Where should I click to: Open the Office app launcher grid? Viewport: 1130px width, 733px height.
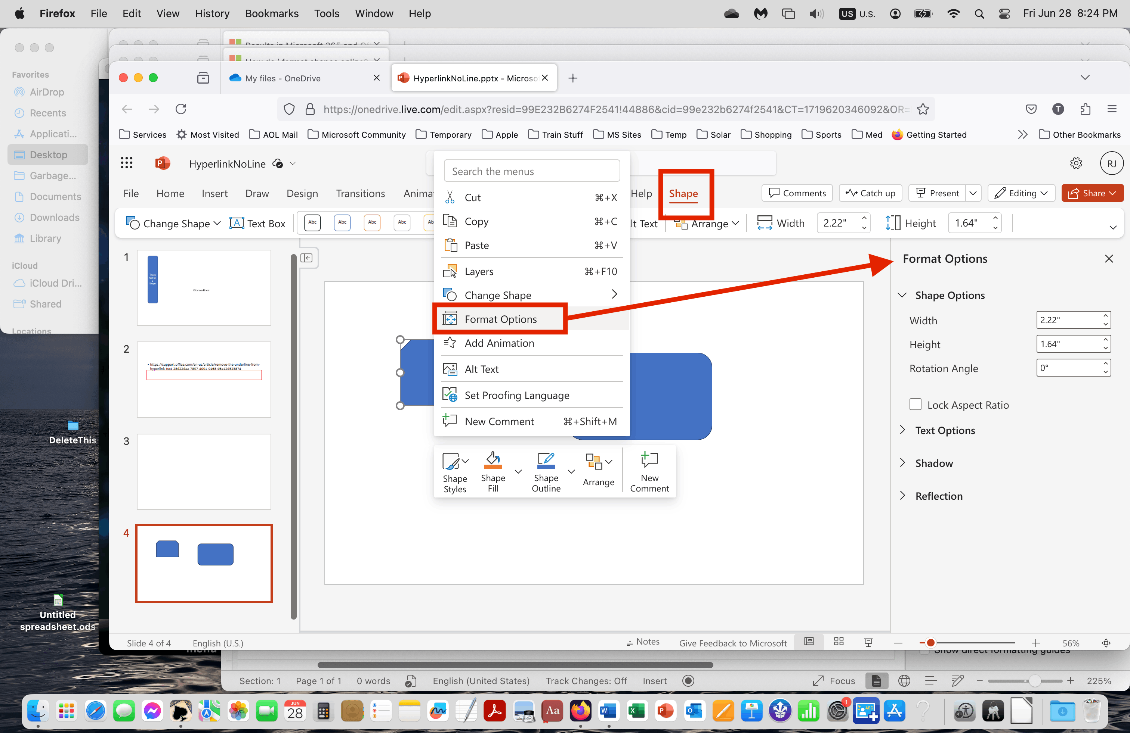126,163
